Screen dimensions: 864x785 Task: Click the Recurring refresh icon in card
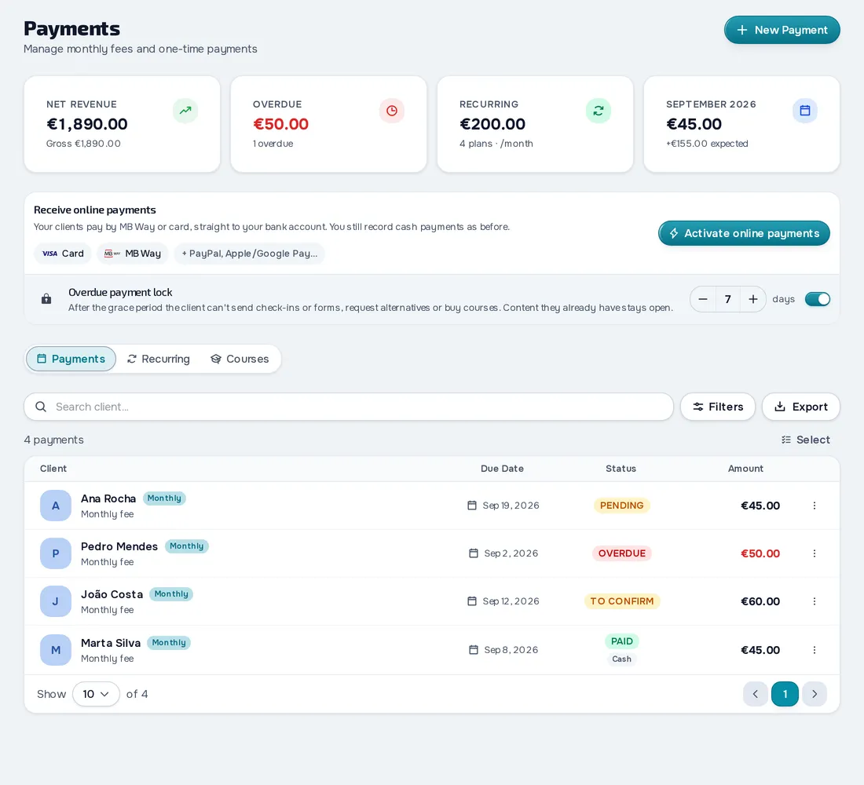598,111
